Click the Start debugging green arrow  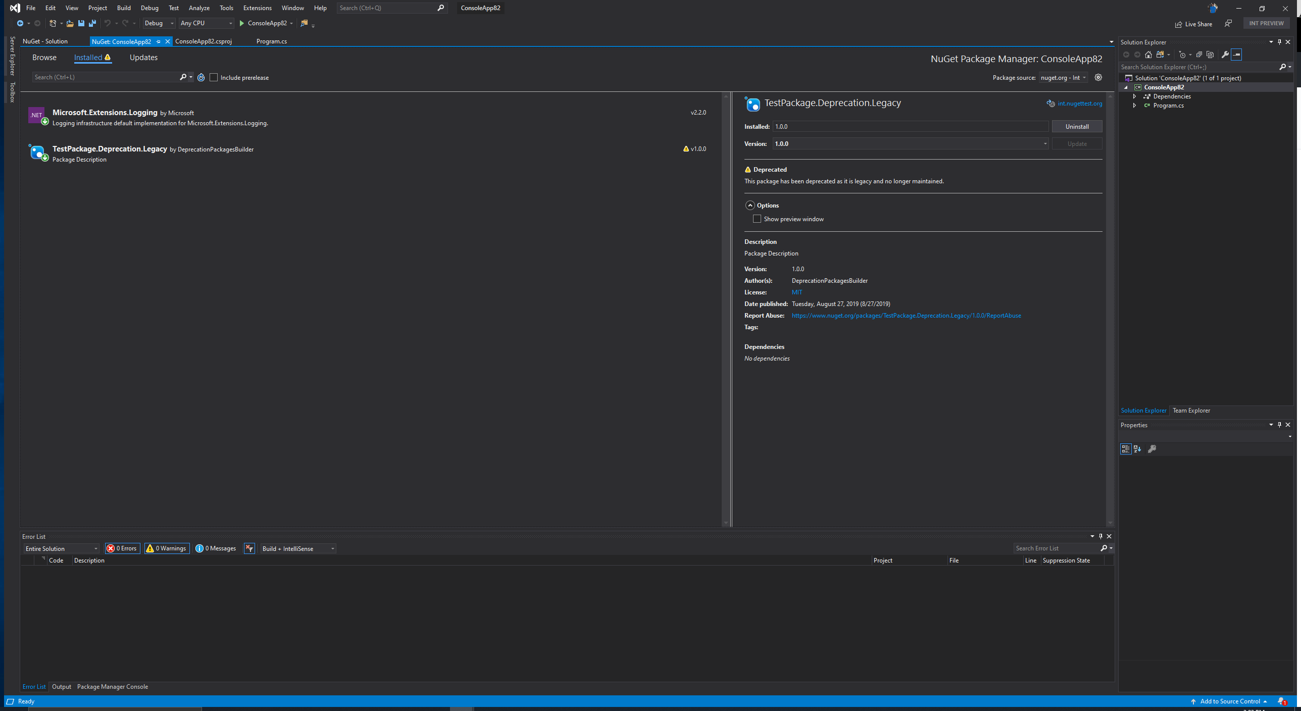(242, 23)
